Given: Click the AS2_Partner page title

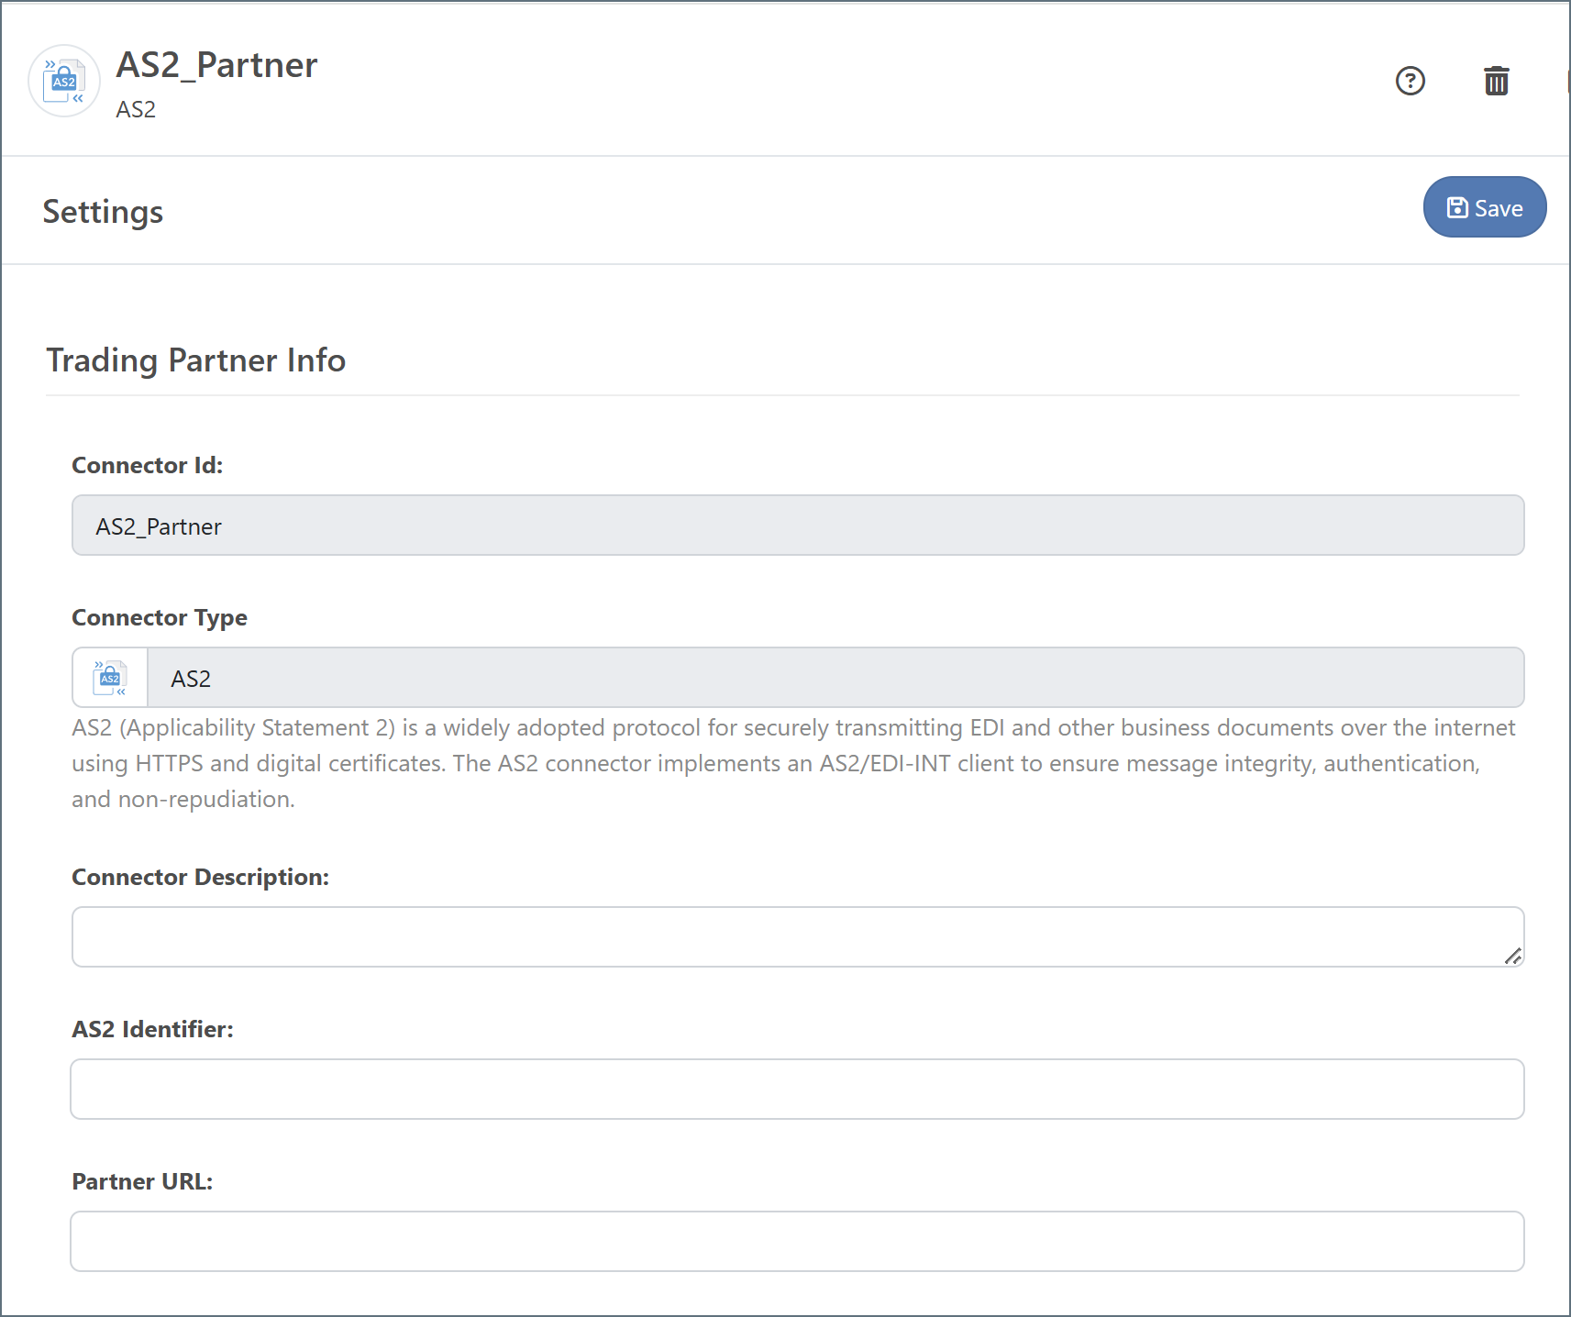Looking at the screenshot, I should point(216,65).
